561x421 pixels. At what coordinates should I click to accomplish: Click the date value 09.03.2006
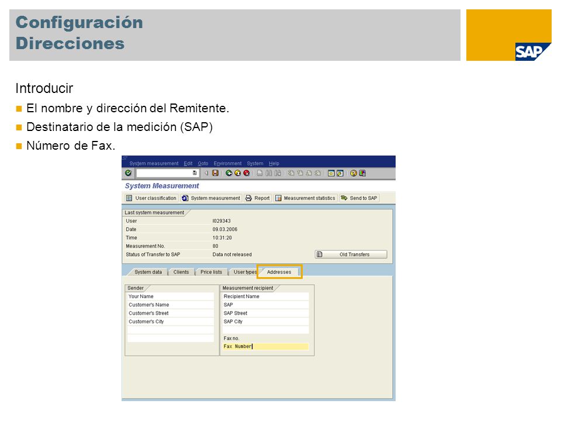(224, 229)
